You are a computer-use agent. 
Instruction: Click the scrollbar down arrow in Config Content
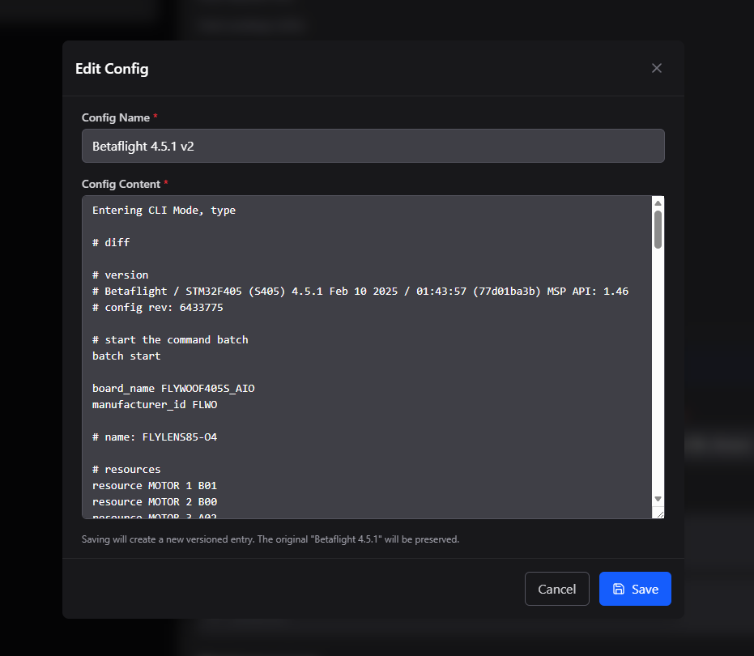point(658,499)
